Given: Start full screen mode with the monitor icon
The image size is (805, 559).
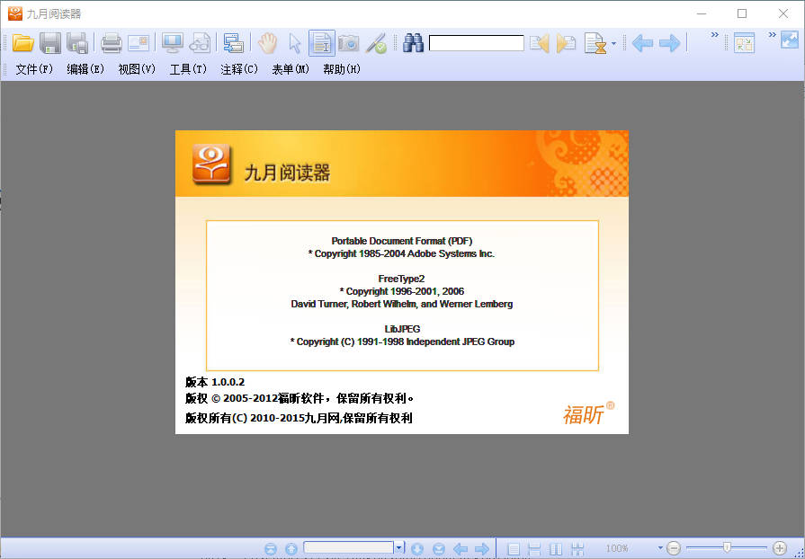Looking at the screenshot, I should coord(173,43).
